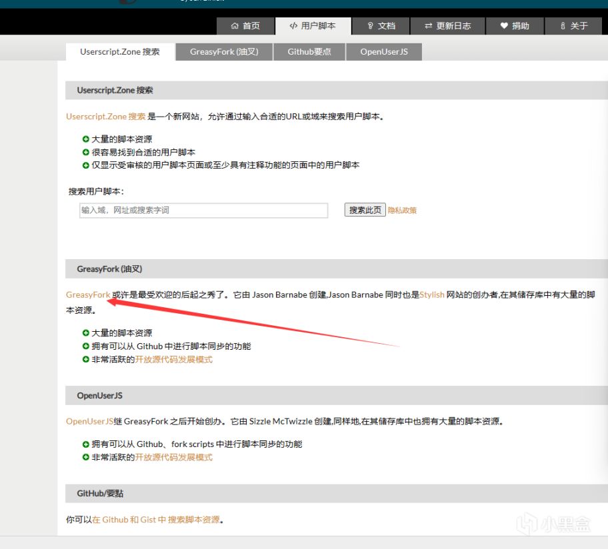Click the Userscript.Zone 搜索 section header

[x=337, y=91]
